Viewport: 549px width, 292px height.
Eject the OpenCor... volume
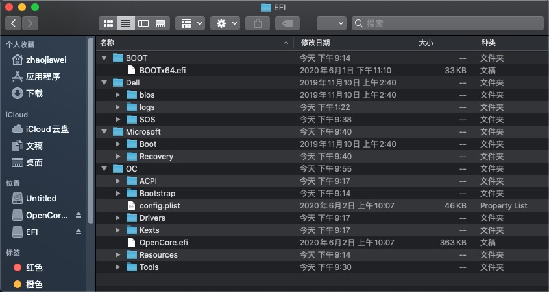click(x=79, y=215)
